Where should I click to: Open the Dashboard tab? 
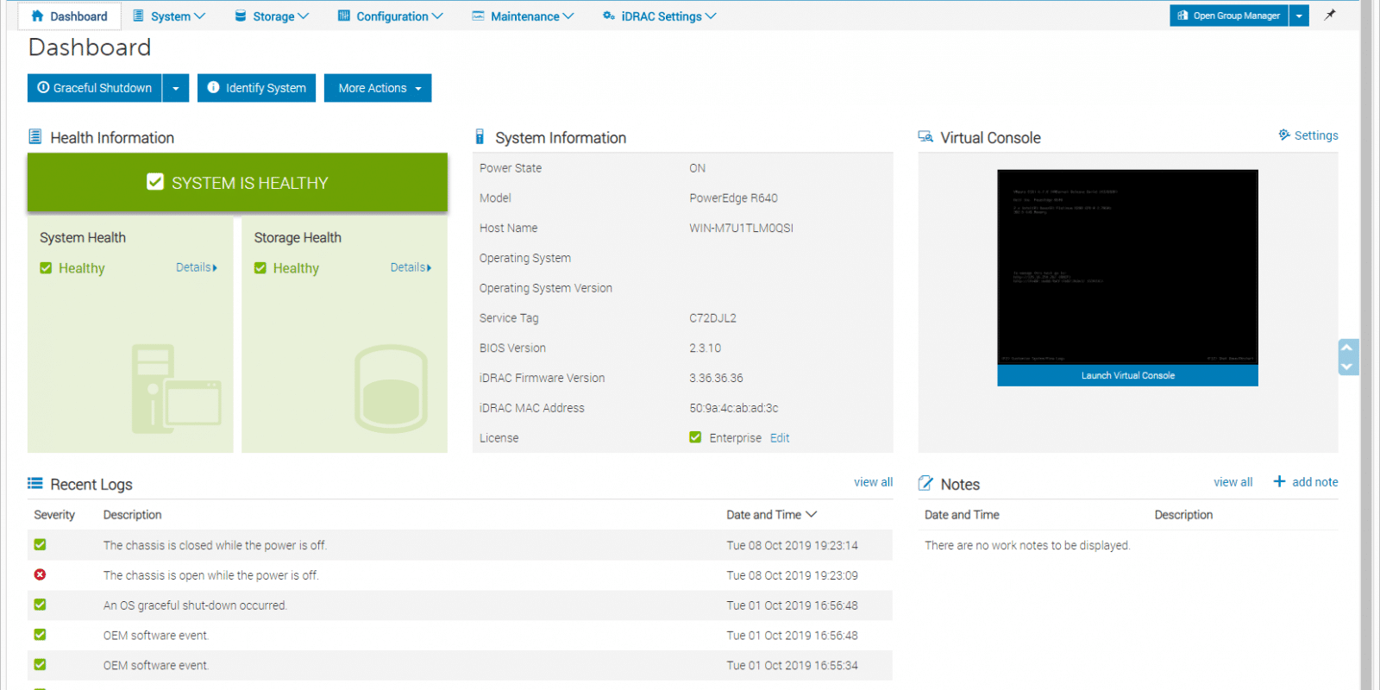(x=69, y=16)
